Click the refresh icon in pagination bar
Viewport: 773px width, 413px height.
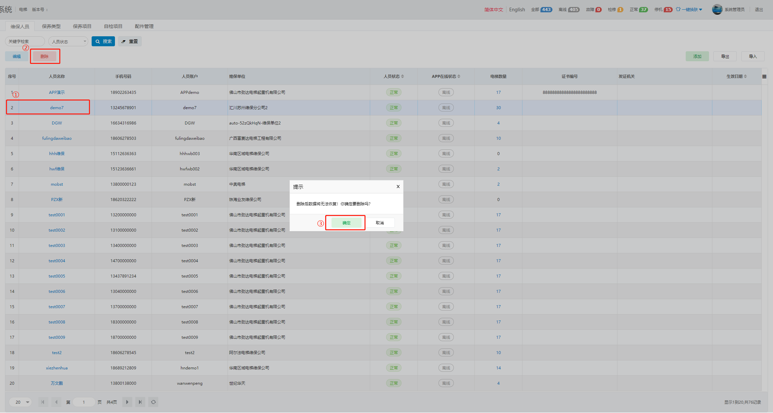[x=153, y=402]
